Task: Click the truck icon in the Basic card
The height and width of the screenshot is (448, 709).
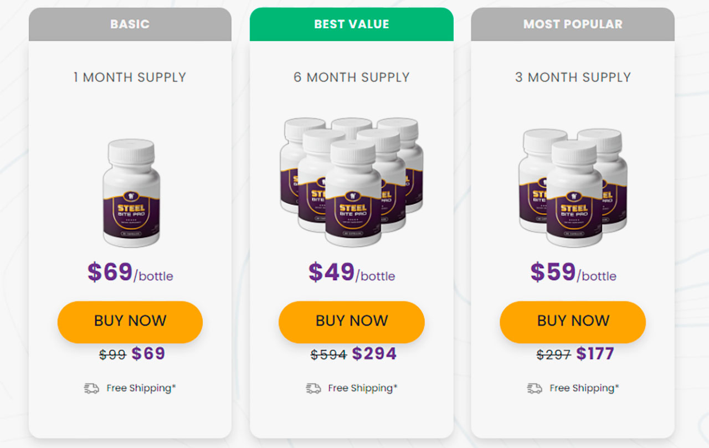Action: [x=91, y=388]
